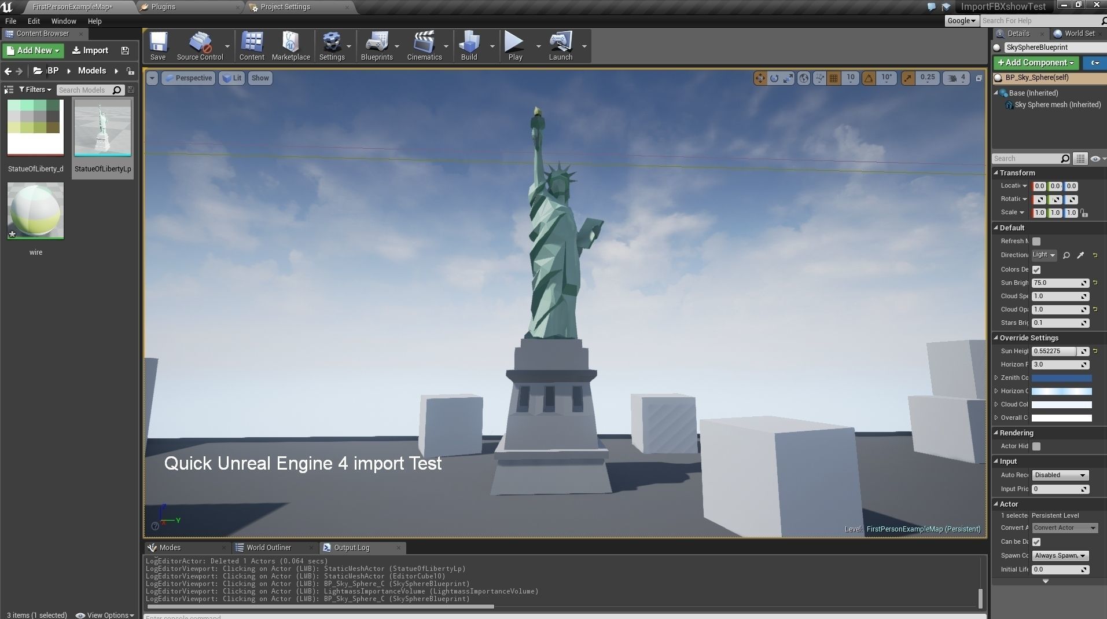Open the Convert Actor dropdown
Viewport: 1107px width, 619px height.
1065,528
